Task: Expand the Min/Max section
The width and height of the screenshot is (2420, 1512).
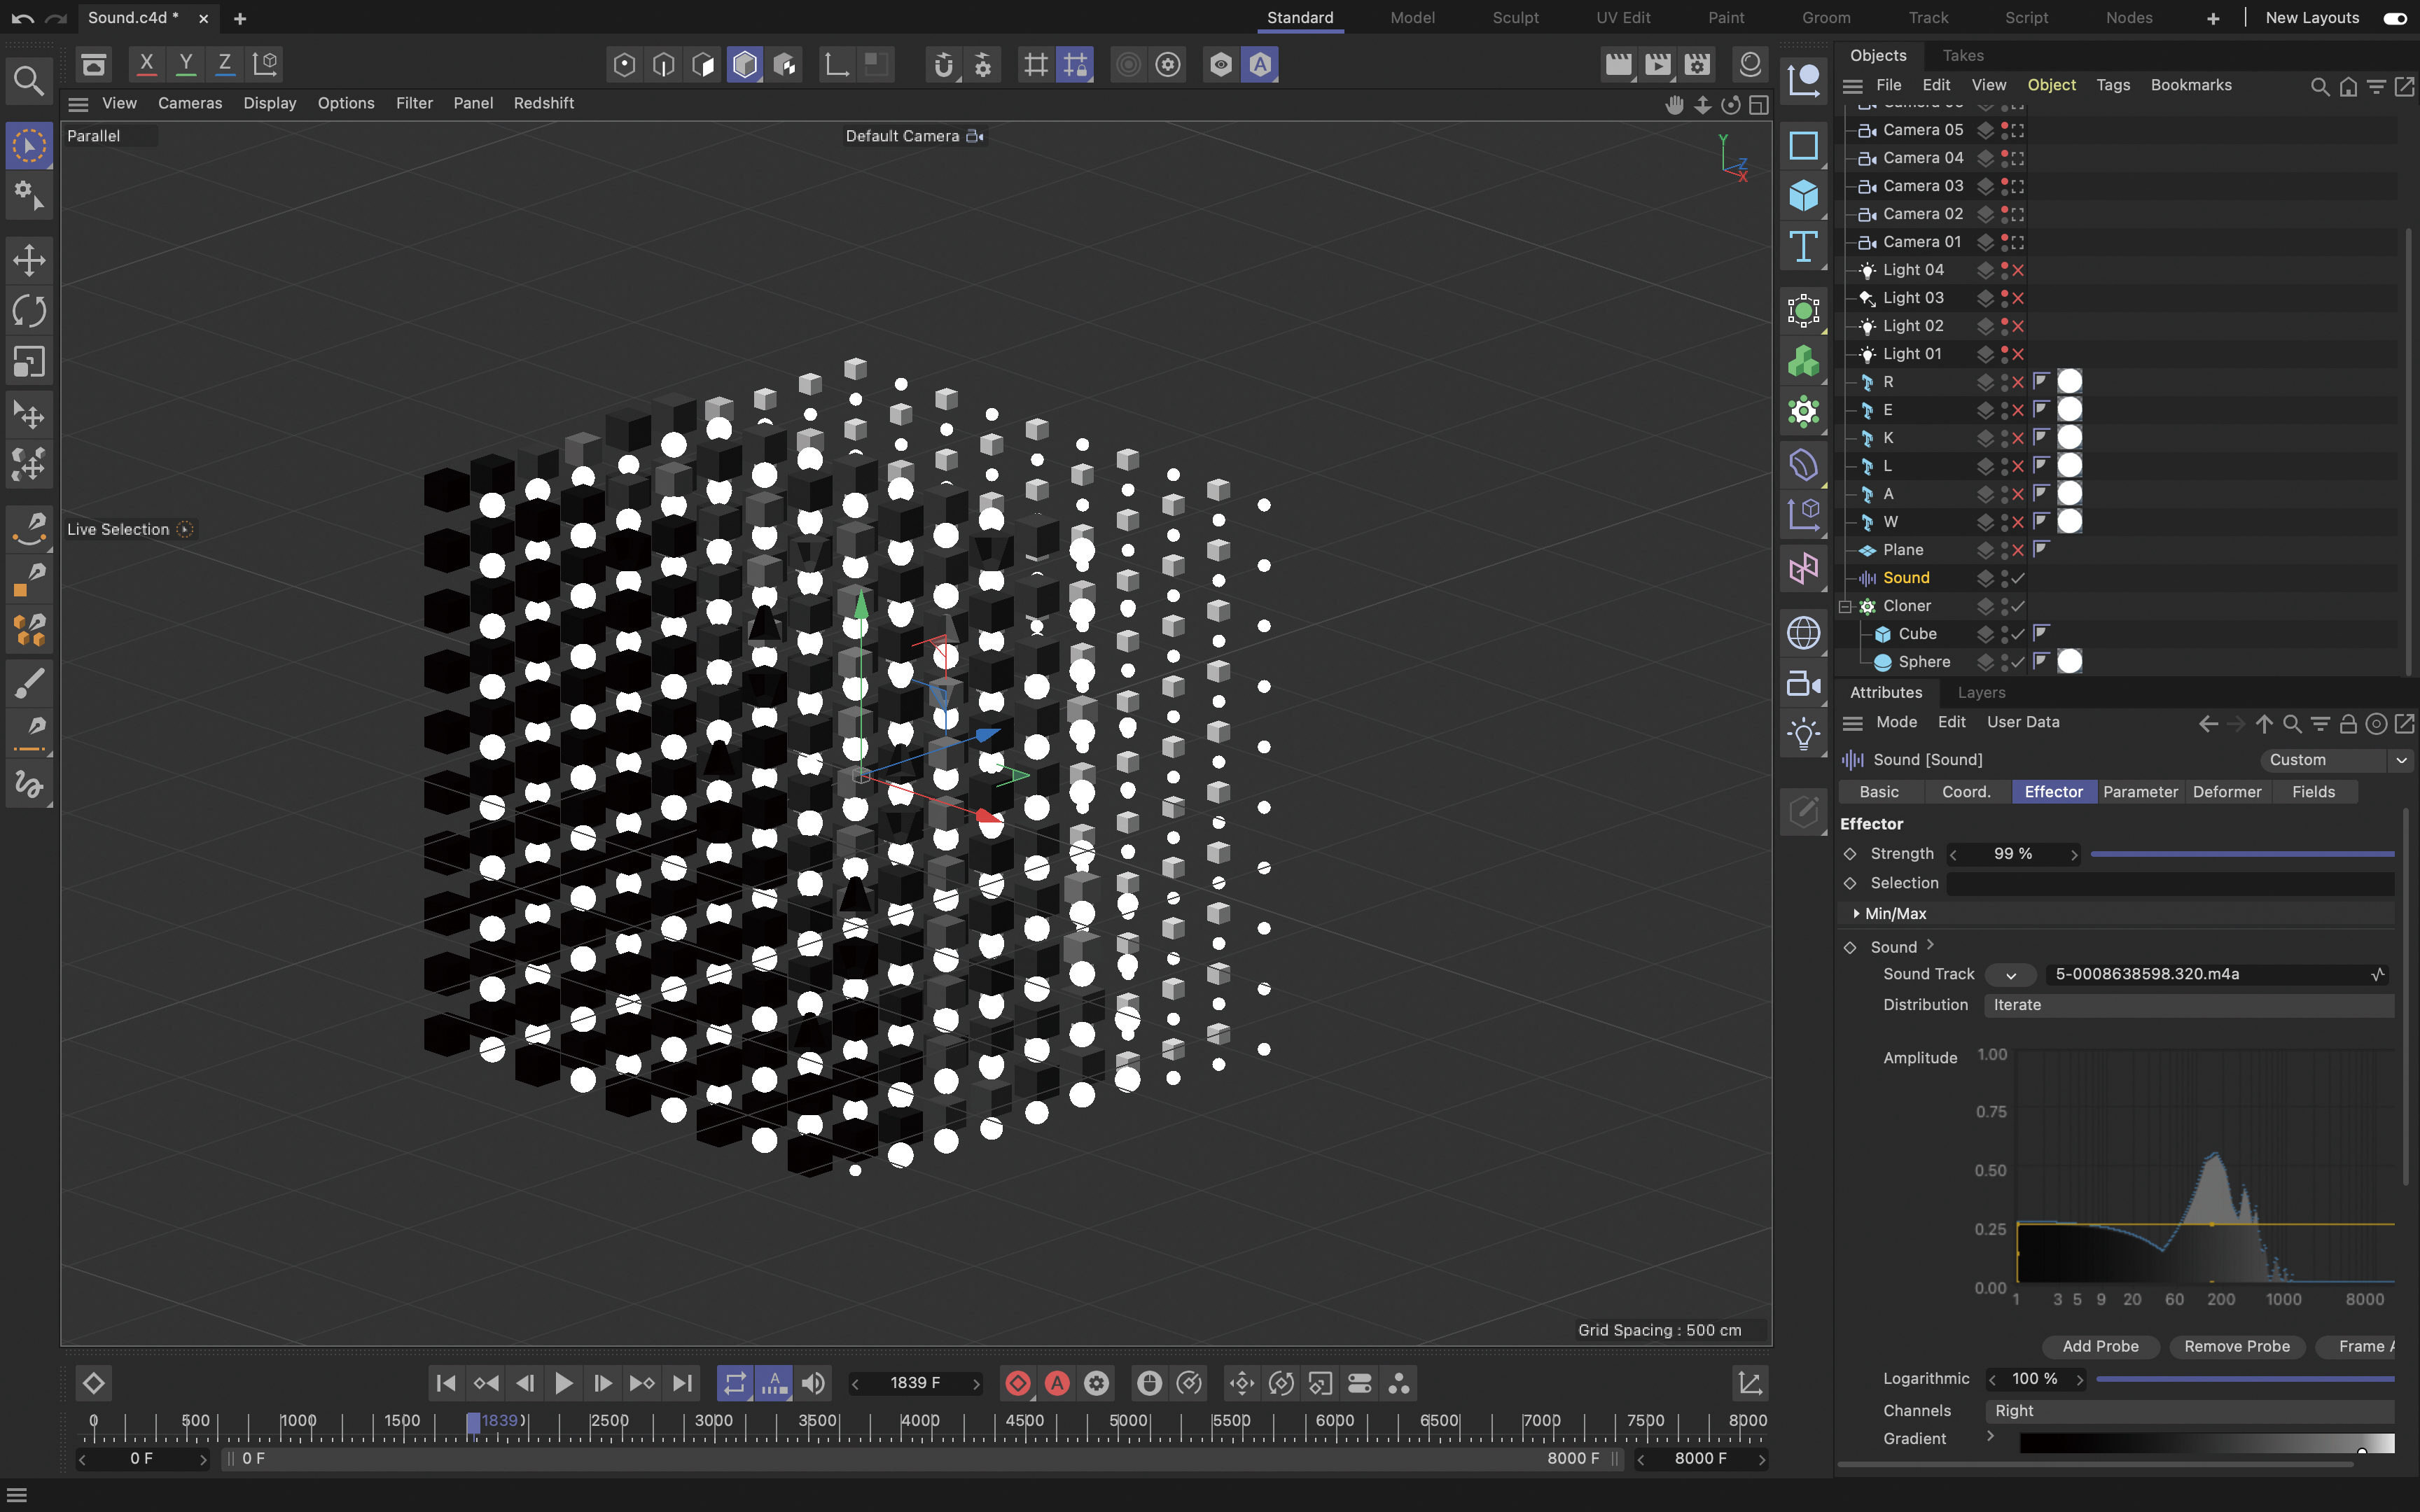Action: (x=1856, y=914)
